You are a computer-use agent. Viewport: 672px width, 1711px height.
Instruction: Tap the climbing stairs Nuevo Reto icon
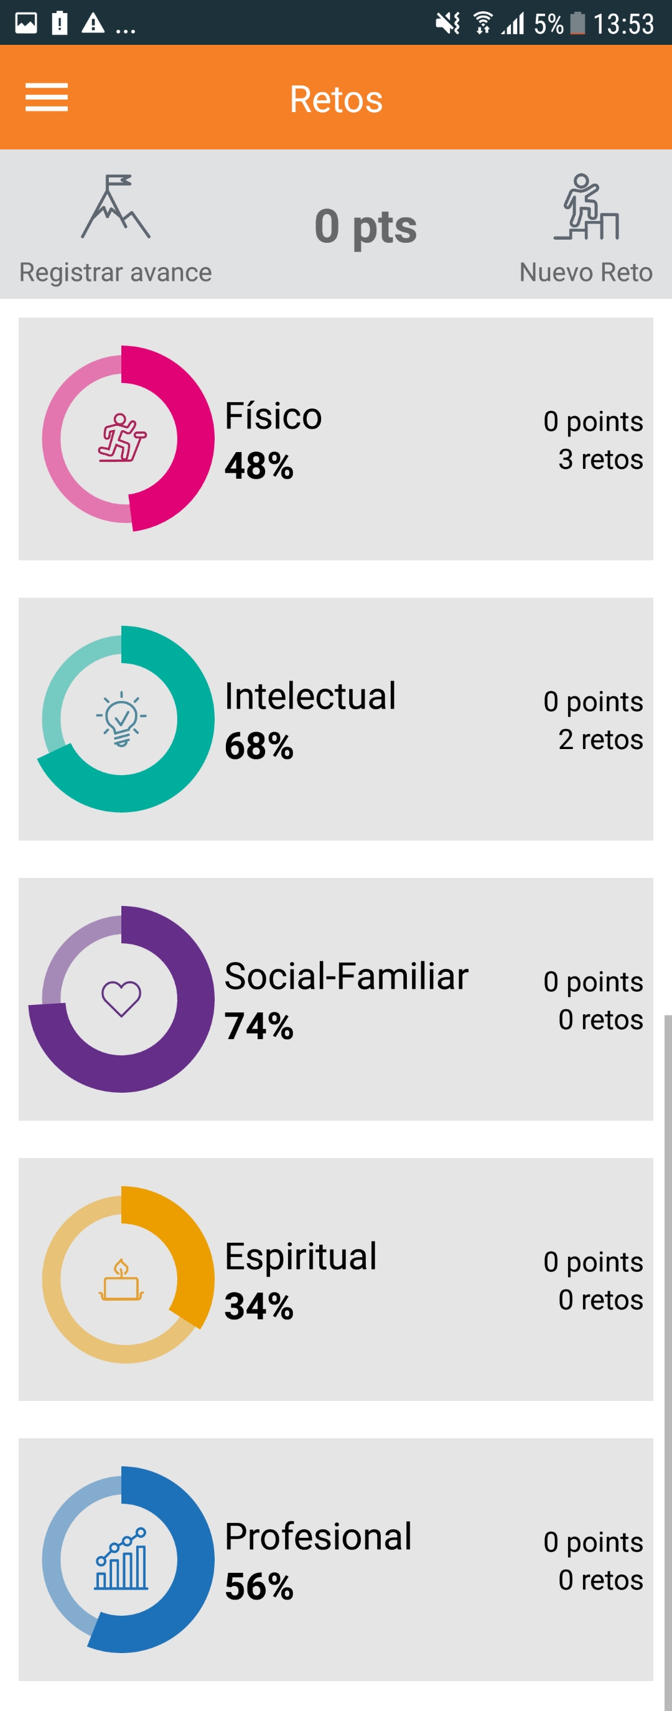[586, 207]
